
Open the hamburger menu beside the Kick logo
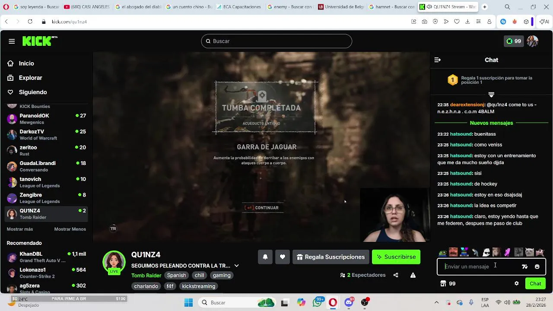pyautogui.click(x=12, y=41)
